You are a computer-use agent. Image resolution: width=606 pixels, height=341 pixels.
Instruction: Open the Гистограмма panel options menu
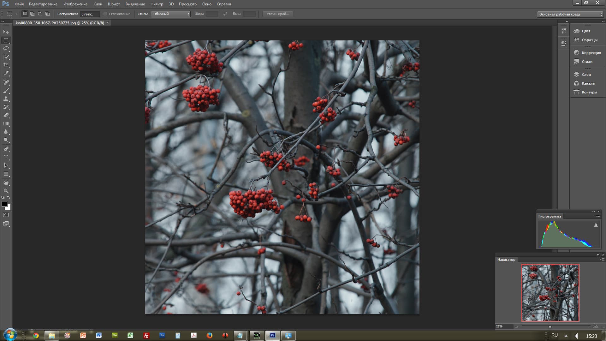(x=597, y=216)
